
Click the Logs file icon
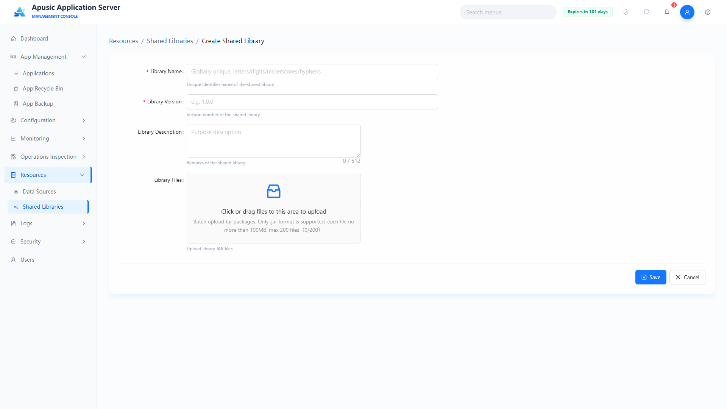[13, 223]
